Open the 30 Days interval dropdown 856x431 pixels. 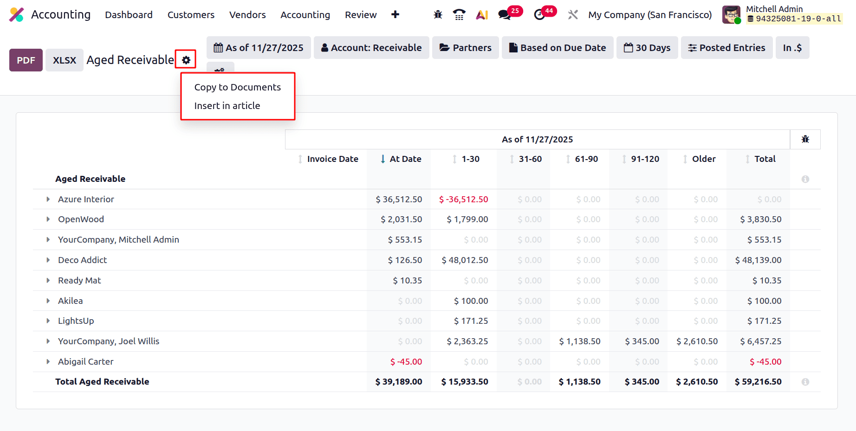click(x=647, y=48)
